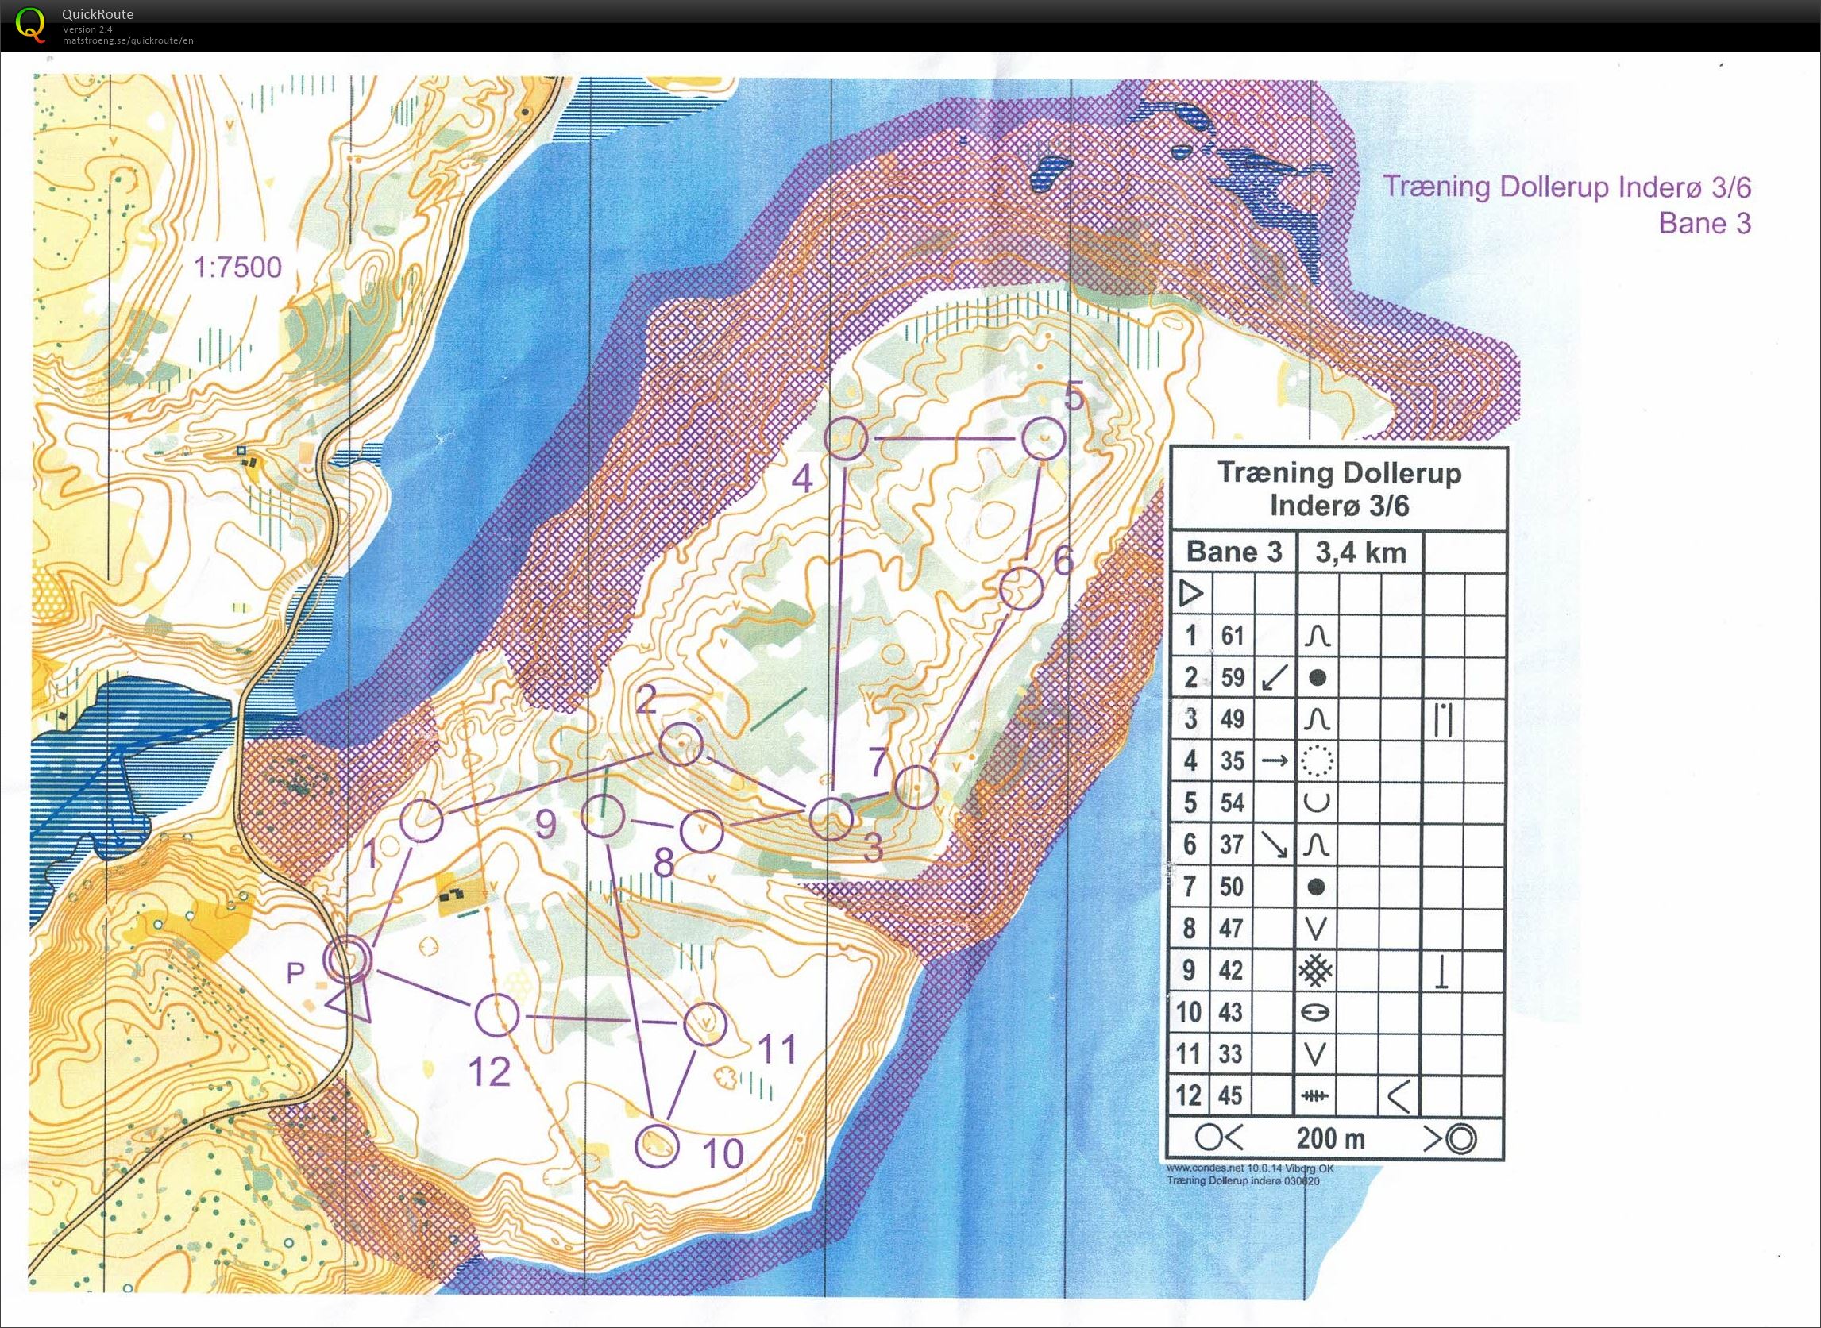The width and height of the screenshot is (1821, 1328).
Task: Click the hill symbol in table row 3
Action: (x=1317, y=719)
